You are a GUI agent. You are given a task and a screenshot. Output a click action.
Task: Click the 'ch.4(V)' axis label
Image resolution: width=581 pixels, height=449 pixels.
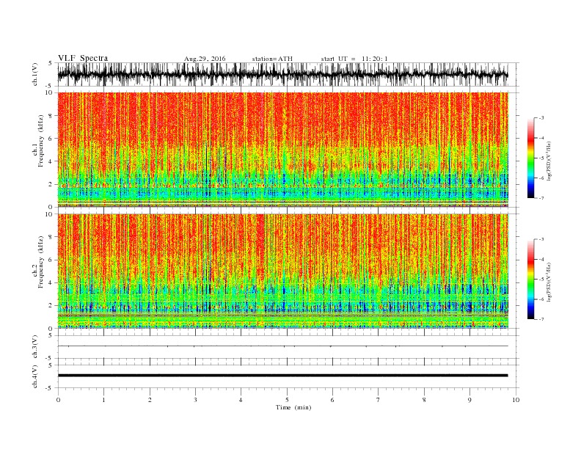tap(35, 376)
